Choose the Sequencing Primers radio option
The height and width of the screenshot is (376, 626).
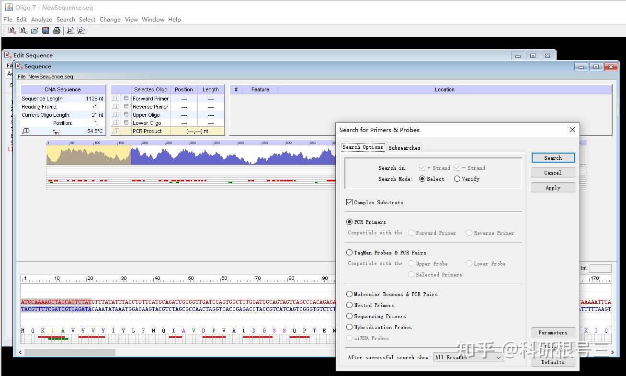[349, 316]
